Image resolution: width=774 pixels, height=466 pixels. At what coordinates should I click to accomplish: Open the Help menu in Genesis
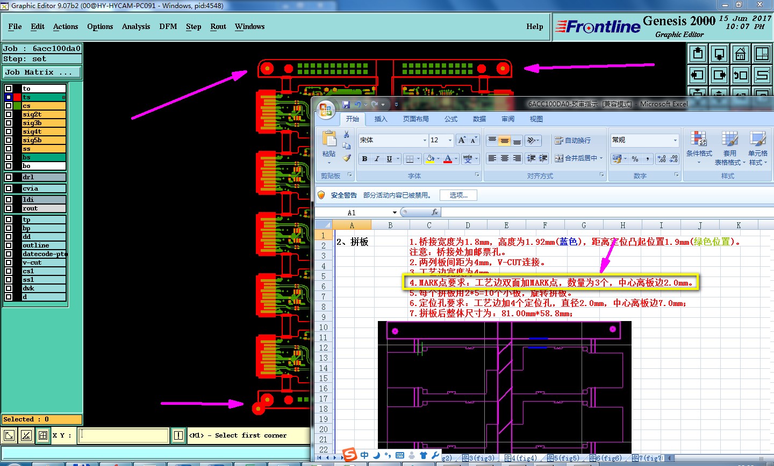coord(535,26)
